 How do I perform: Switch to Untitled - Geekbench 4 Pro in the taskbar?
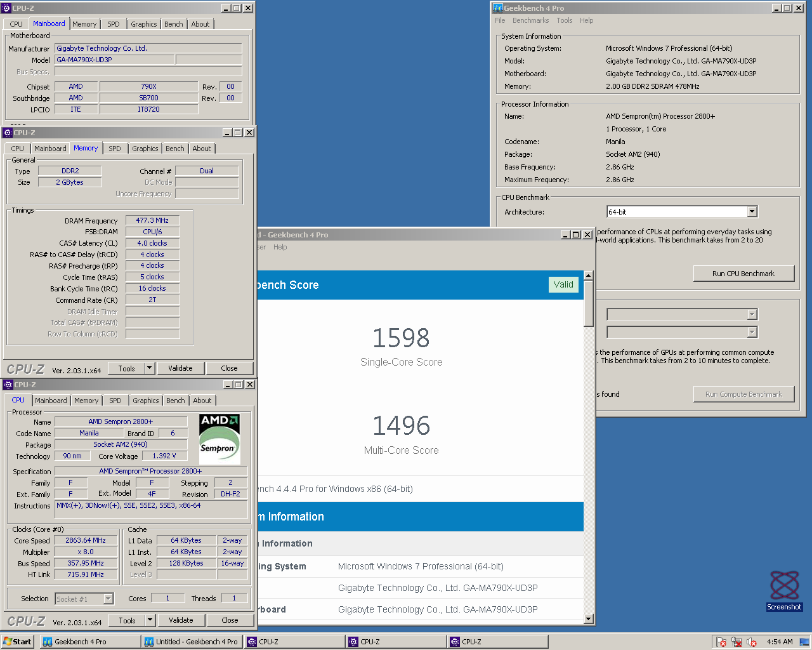point(192,642)
